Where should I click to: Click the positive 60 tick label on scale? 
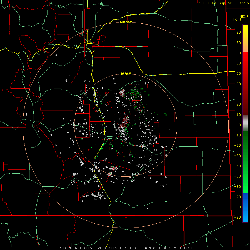[239, 63]
